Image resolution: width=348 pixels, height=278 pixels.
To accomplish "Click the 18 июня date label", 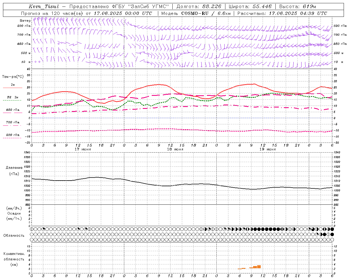I will [x=175, y=149].
